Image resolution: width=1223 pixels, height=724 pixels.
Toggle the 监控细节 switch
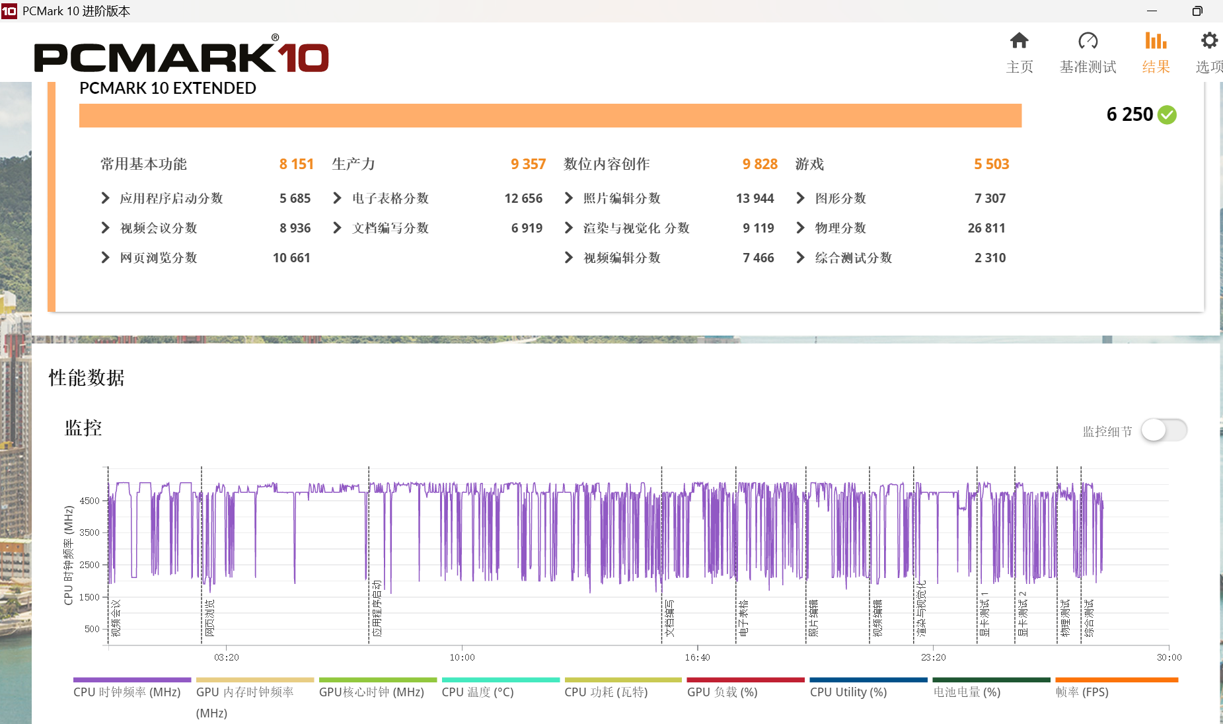1164,431
